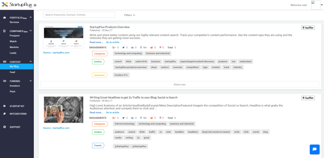Click the Content newspaper icon in sidebar
Image resolution: width=324 pixels, height=158 pixels.
[x=5, y=62]
